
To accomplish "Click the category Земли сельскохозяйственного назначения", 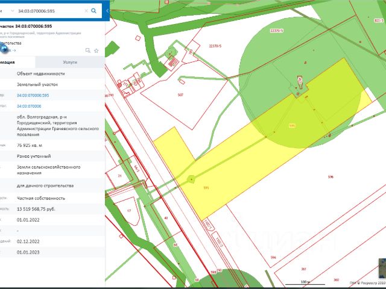I will point(48,170).
